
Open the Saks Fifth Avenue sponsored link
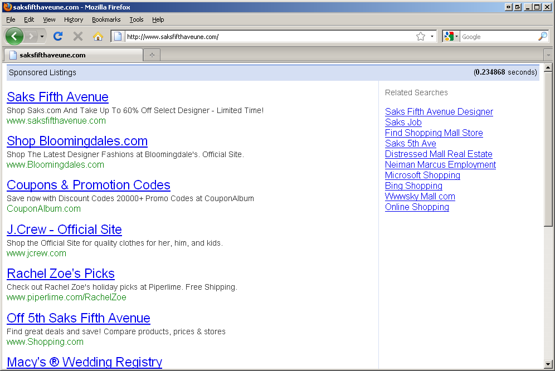click(x=58, y=97)
